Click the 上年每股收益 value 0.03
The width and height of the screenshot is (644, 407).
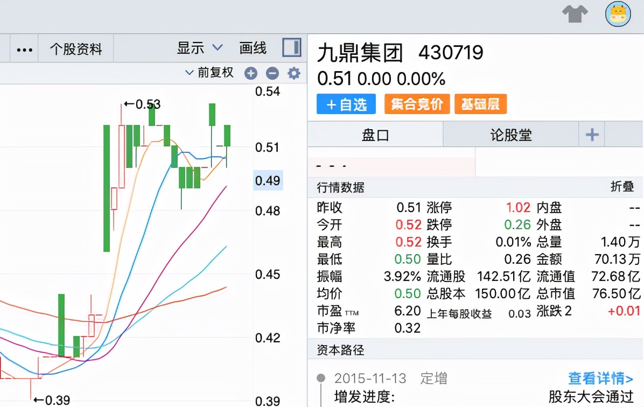coord(520,314)
